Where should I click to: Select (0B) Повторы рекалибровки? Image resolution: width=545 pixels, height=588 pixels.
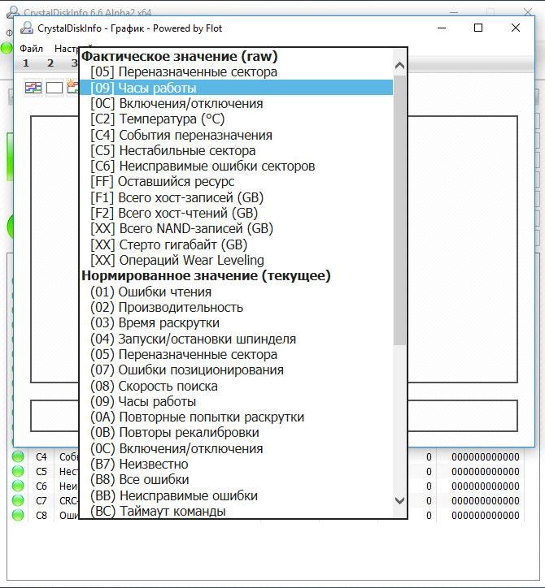[236, 432]
